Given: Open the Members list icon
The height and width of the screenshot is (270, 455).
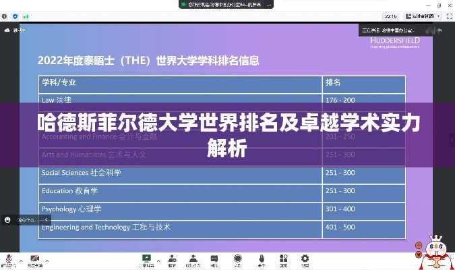Looking at the screenshot, I should click(193, 259).
